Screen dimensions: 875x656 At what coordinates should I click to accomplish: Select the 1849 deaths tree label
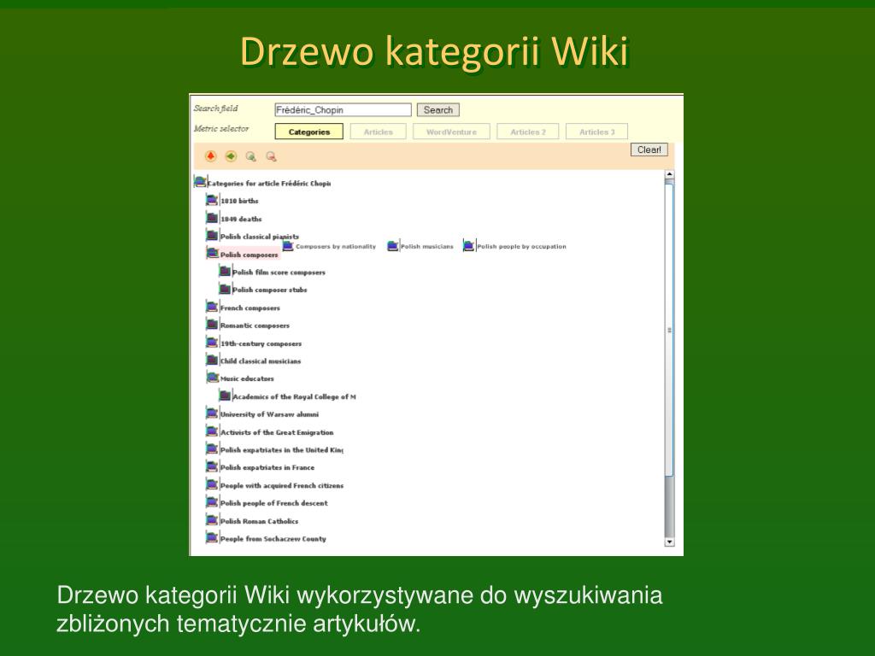[x=241, y=219]
